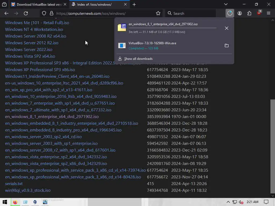The width and height of the screenshot is (275, 206).
Task: Open en_windows_embedded_8_1_industry_enterprise iso link
Action: tap(71, 123)
